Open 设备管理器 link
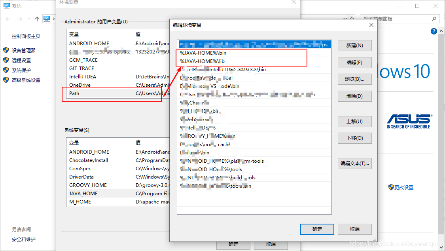The image size is (445, 251). tap(24, 50)
